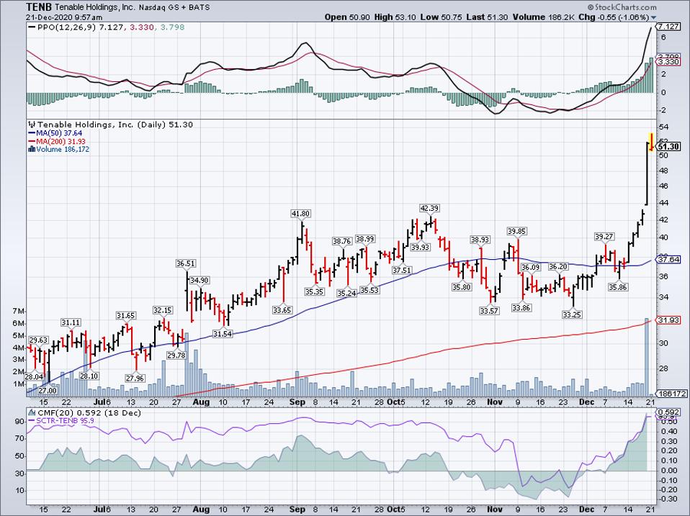Click the PPO(12,26,9) indicator label

point(67,27)
